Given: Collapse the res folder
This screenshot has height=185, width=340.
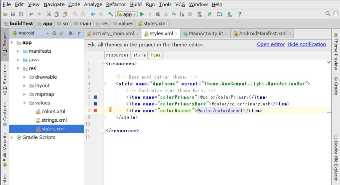Looking at the screenshot, I should tap(19, 69).
